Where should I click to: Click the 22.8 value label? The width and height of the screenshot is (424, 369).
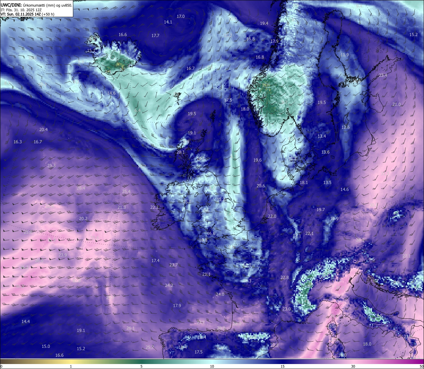tap(285, 277)
